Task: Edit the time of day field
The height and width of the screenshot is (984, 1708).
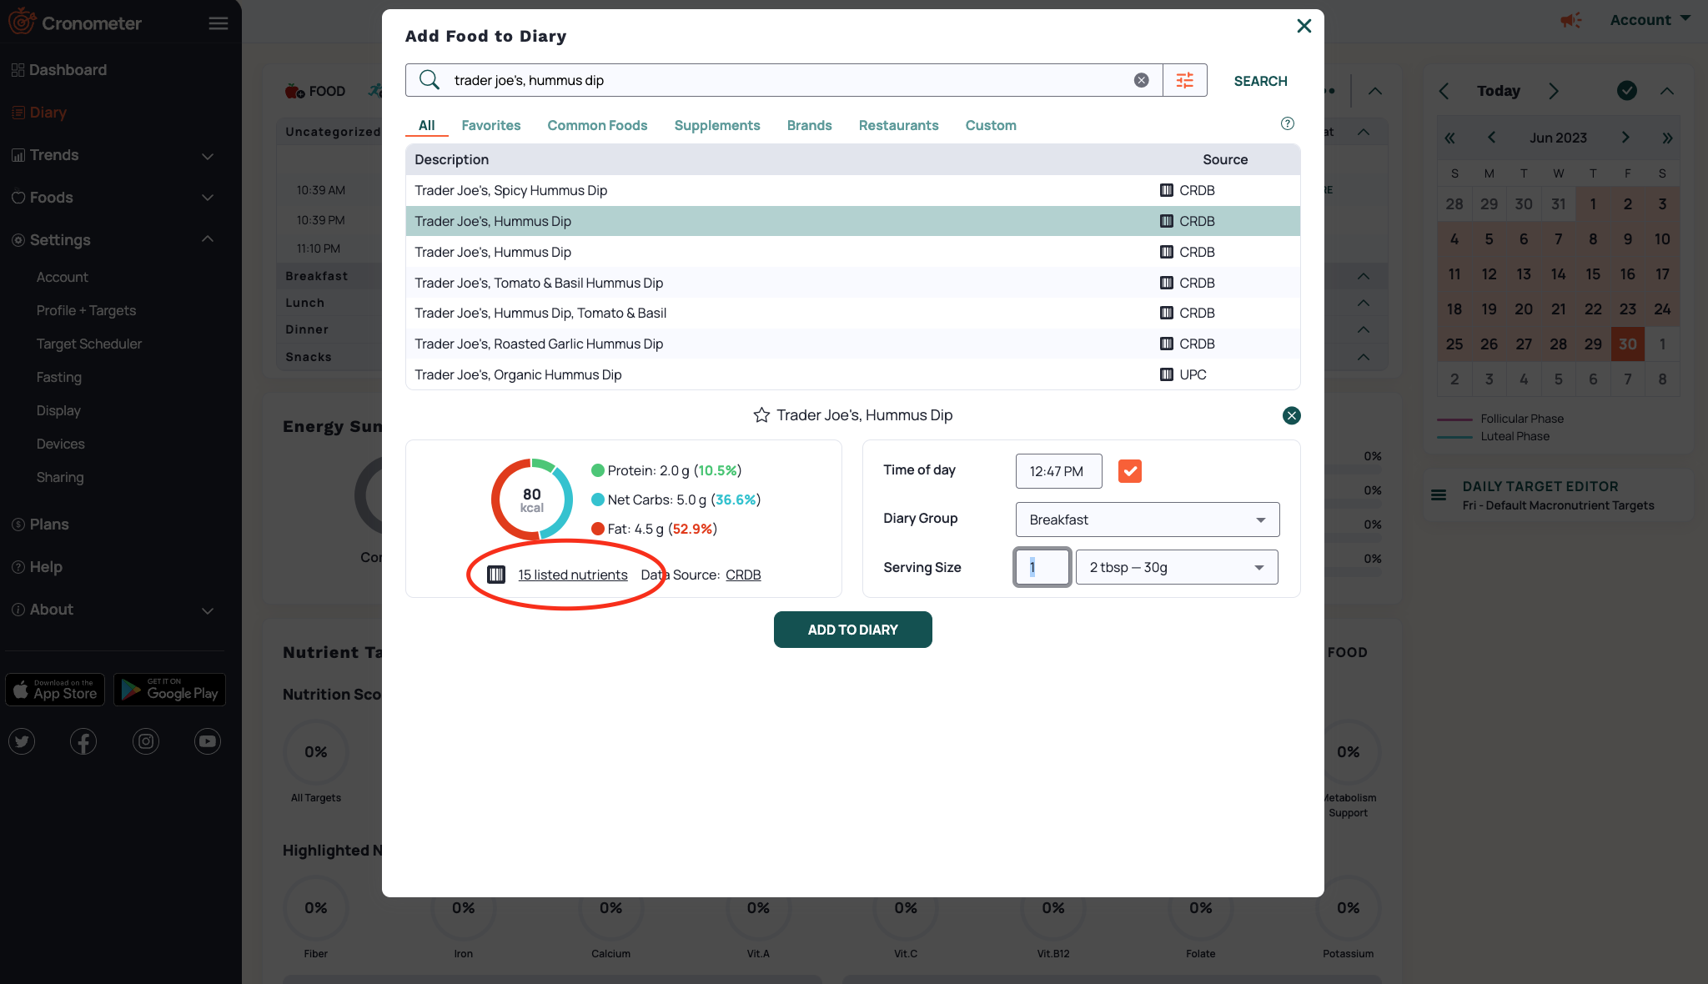Action: [x=1058, y=471]
